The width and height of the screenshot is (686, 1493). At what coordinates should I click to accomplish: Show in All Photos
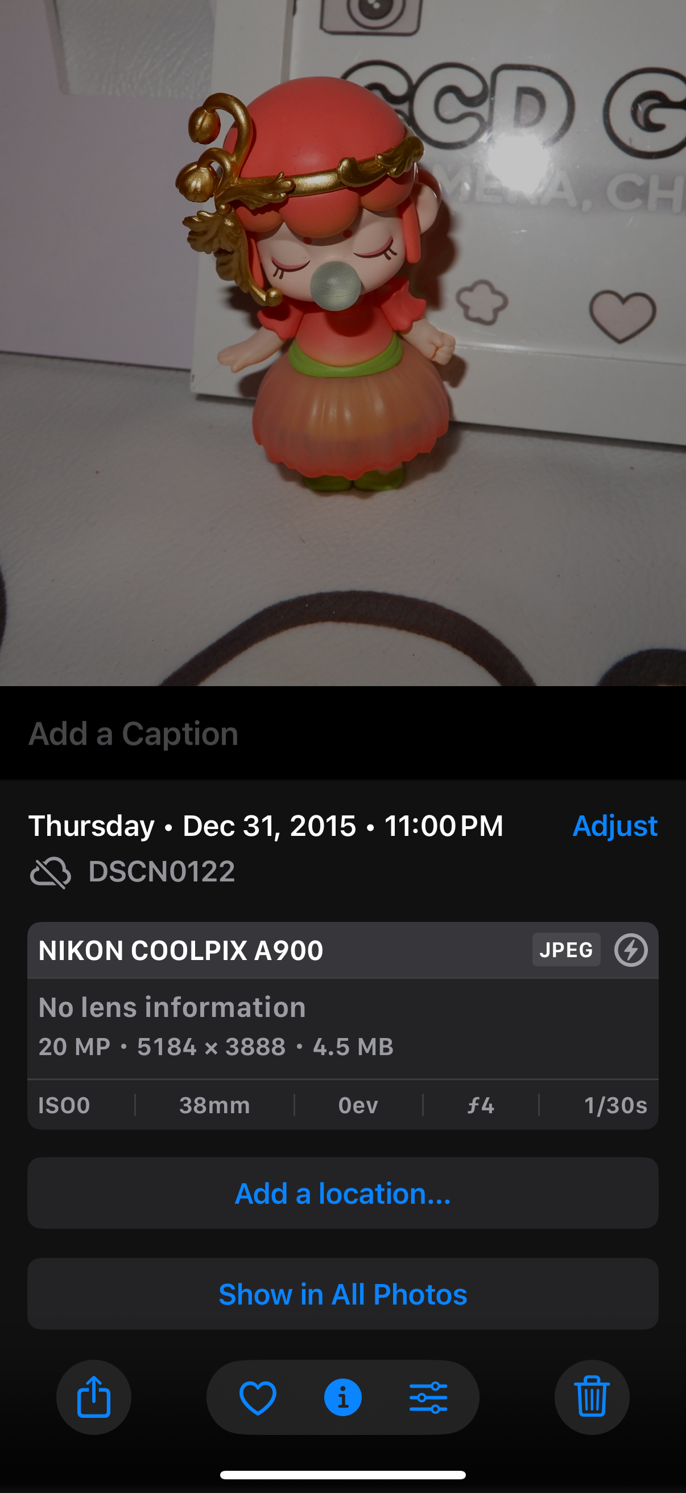(342, 1294)
